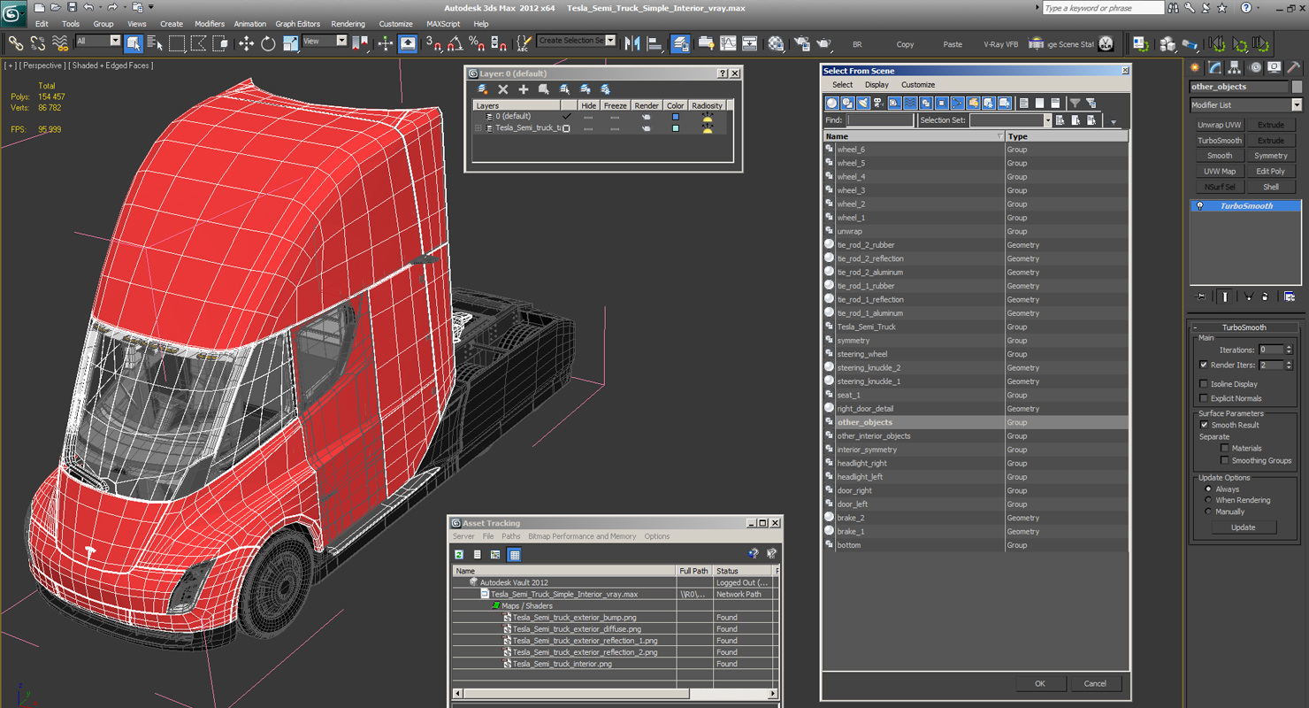This screenshot has height=708, width=1309.
Task: Expand Tesla_Semi_truck layer in Layer dialog
Action: click(x=478, y=128)
